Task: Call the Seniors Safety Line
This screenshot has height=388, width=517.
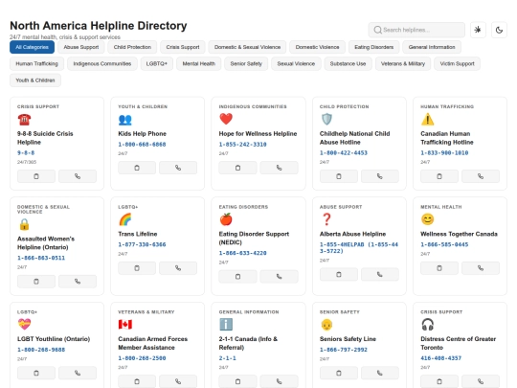Action: click(380, 373)
